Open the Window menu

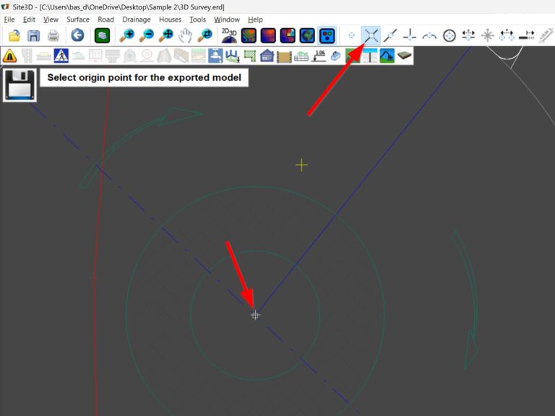point(226,19)
